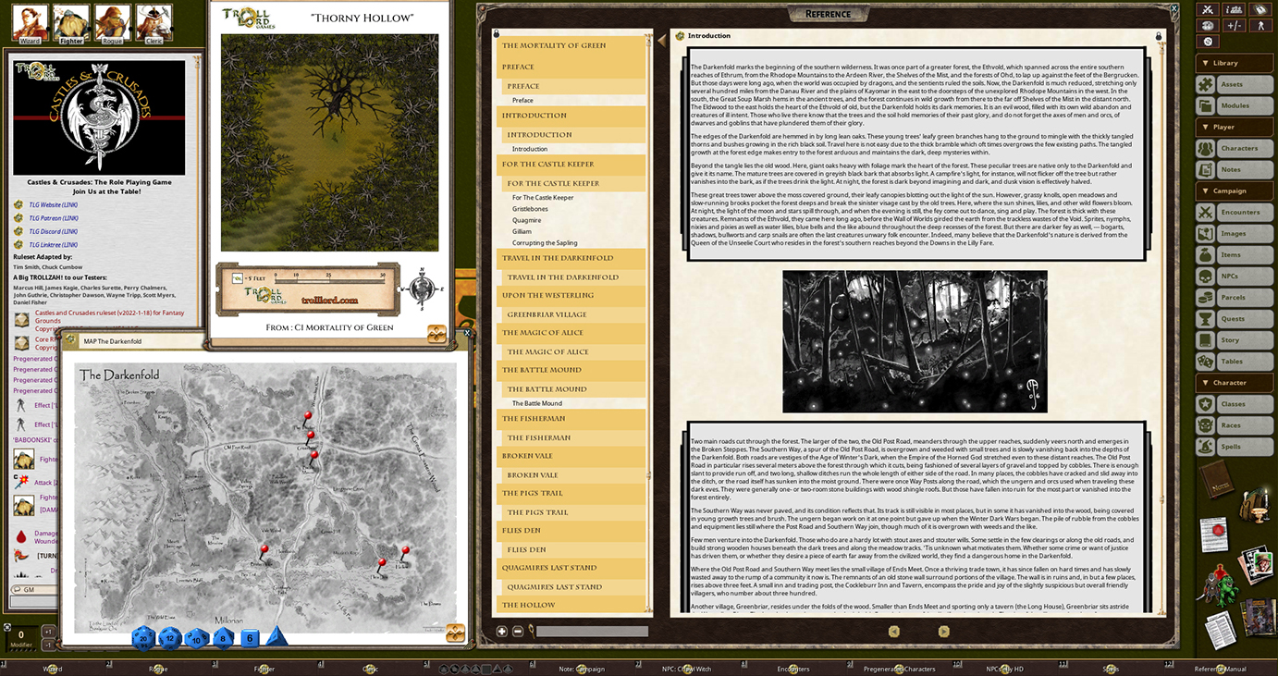Select the Cleric character portrait
The height and width of the screenshot is (676, 1278).
click(x=154, y=23)
